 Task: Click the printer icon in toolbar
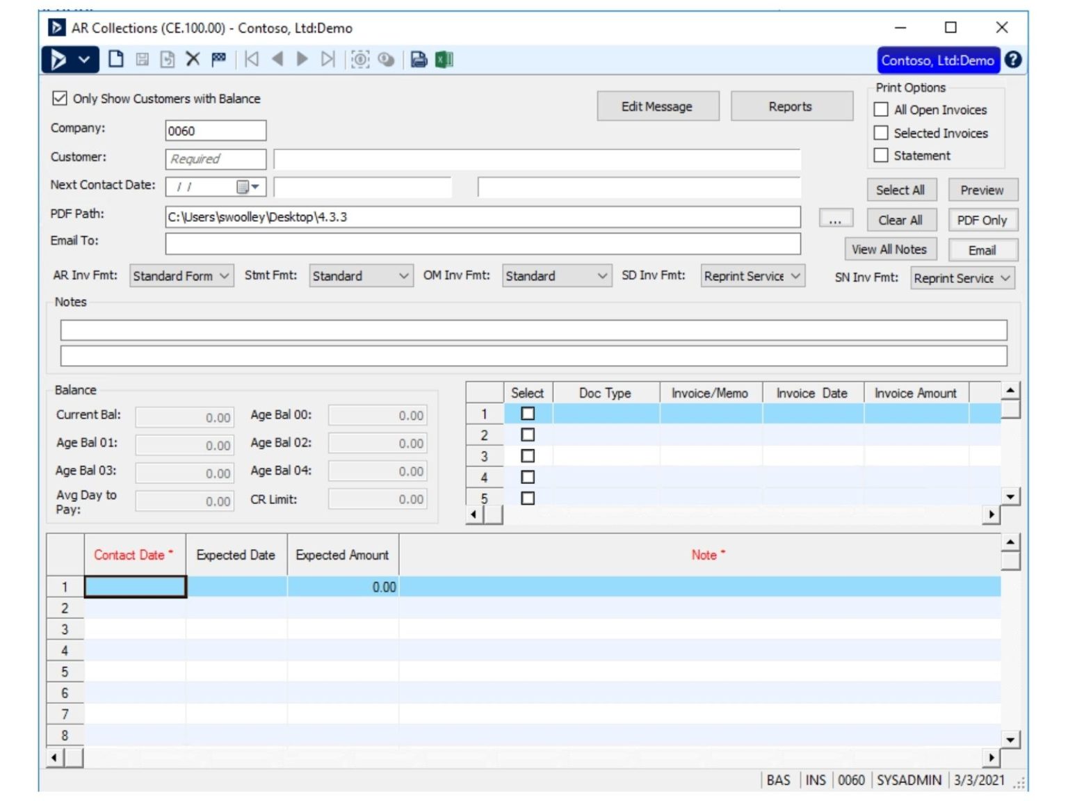tap(419, 59)
